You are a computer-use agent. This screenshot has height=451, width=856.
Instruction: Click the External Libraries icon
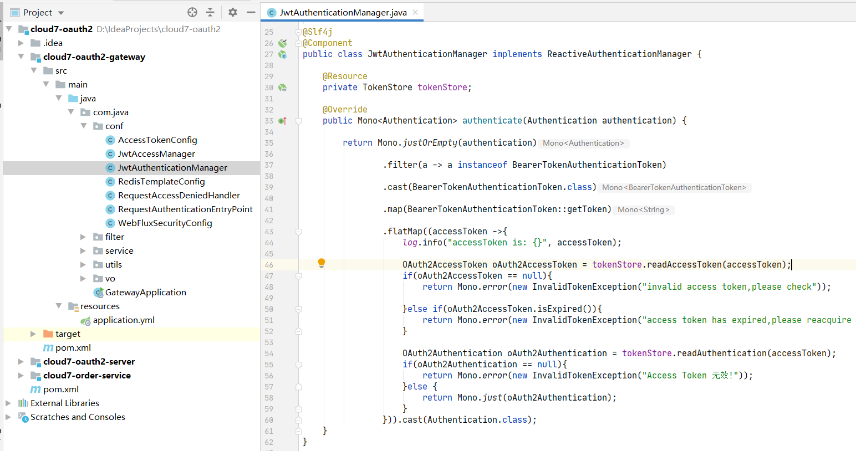pos(23,403)
